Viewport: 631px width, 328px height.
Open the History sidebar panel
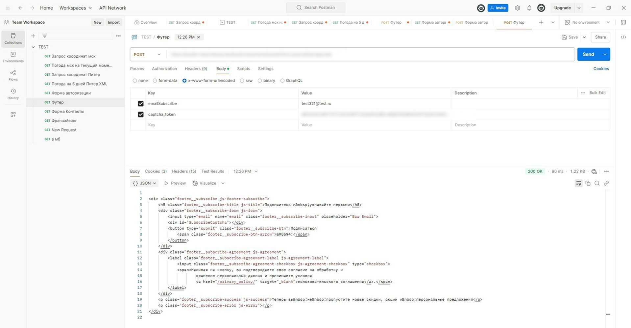point(13,94)
